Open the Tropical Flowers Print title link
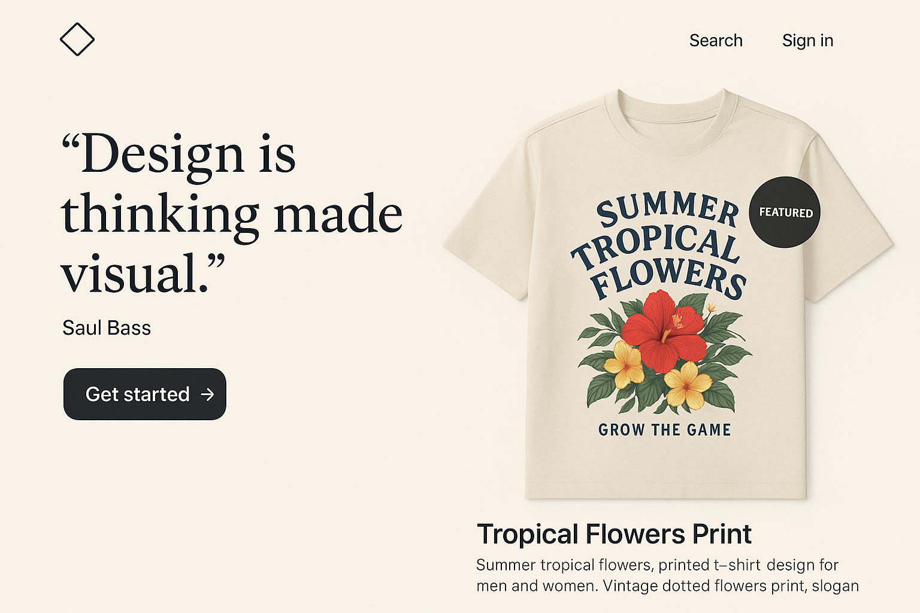 click(614, 534)
